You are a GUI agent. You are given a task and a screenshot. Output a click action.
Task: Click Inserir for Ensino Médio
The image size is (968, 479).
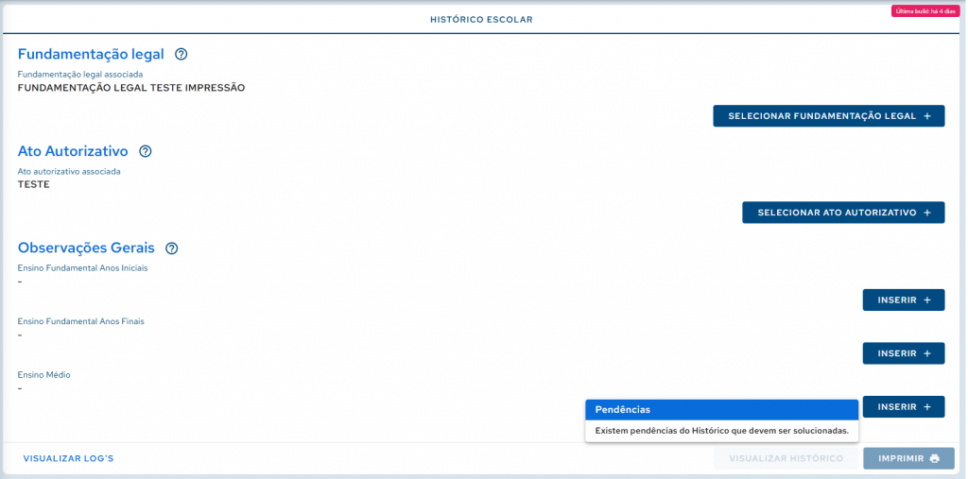click(903, 407)
